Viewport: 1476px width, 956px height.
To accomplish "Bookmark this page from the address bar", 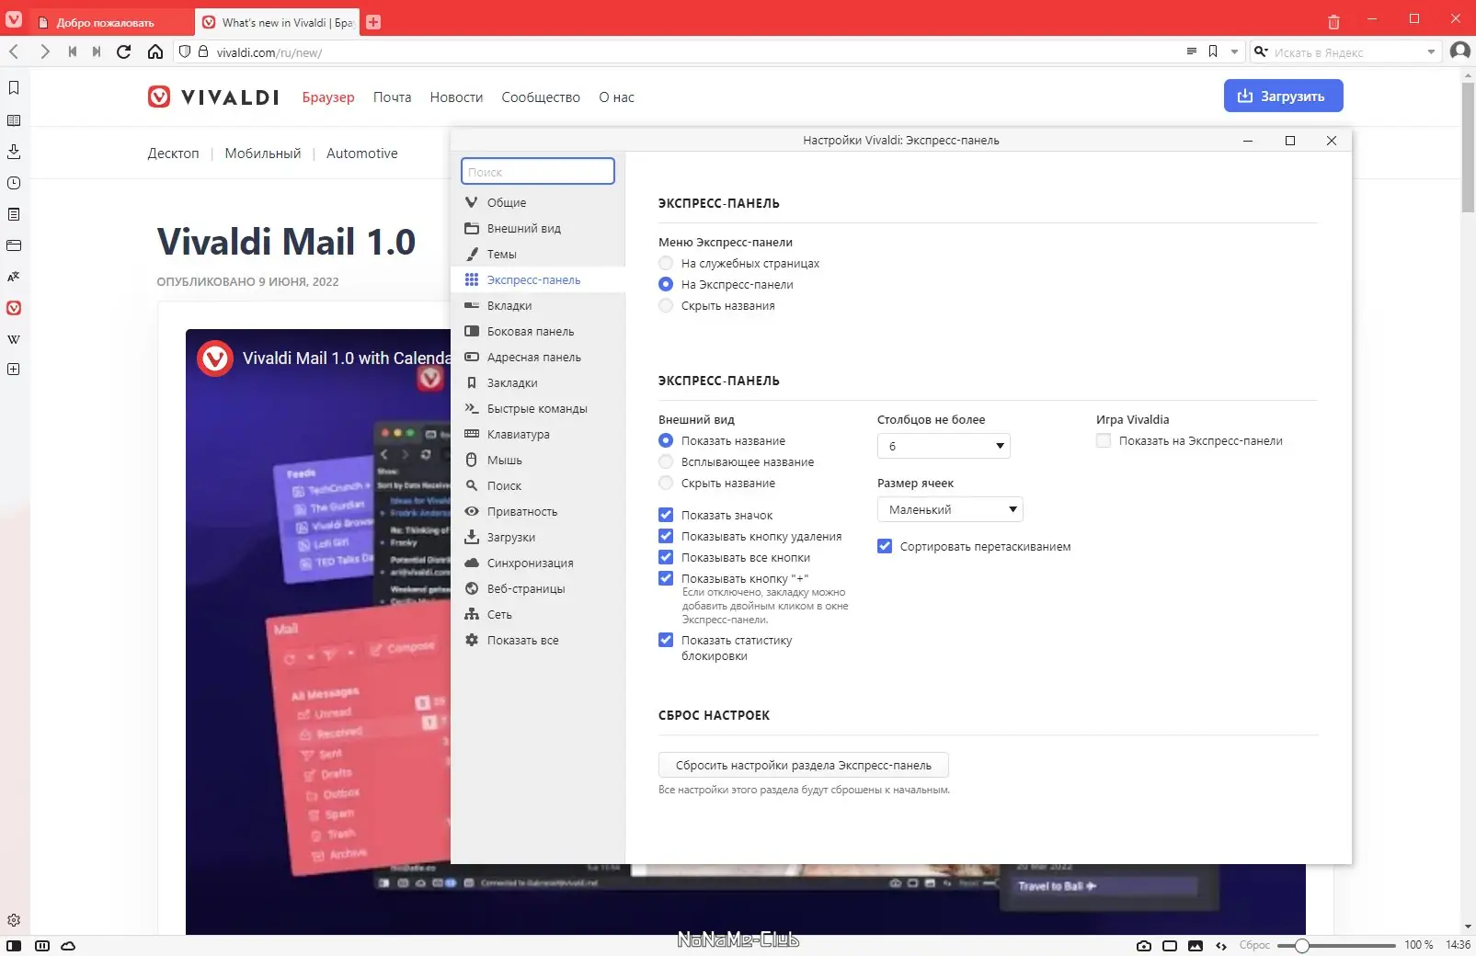I will click(1213, 51).
